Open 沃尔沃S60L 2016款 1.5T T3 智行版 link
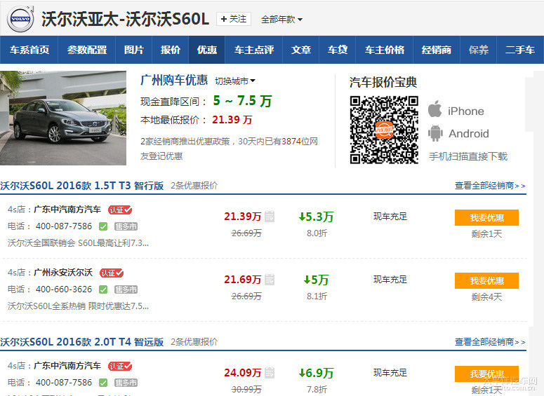 [x=82, y=186]
